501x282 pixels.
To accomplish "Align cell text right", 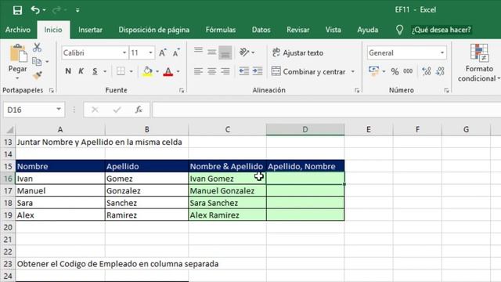I will coord(225,71).
